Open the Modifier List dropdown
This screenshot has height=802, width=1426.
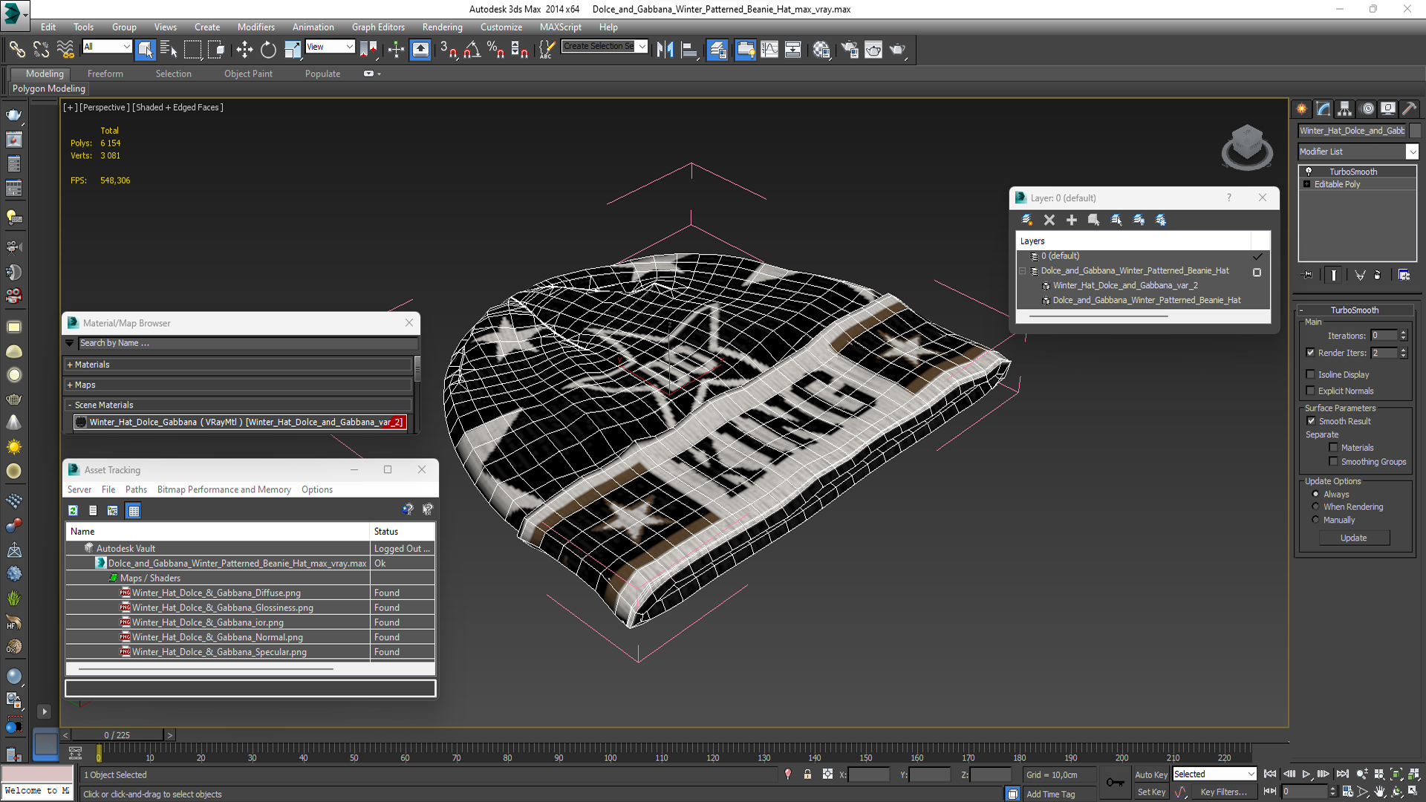(1412, 151)
